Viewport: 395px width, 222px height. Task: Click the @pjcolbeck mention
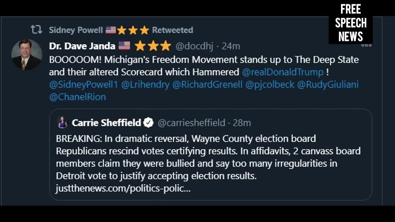pos(270,84)
